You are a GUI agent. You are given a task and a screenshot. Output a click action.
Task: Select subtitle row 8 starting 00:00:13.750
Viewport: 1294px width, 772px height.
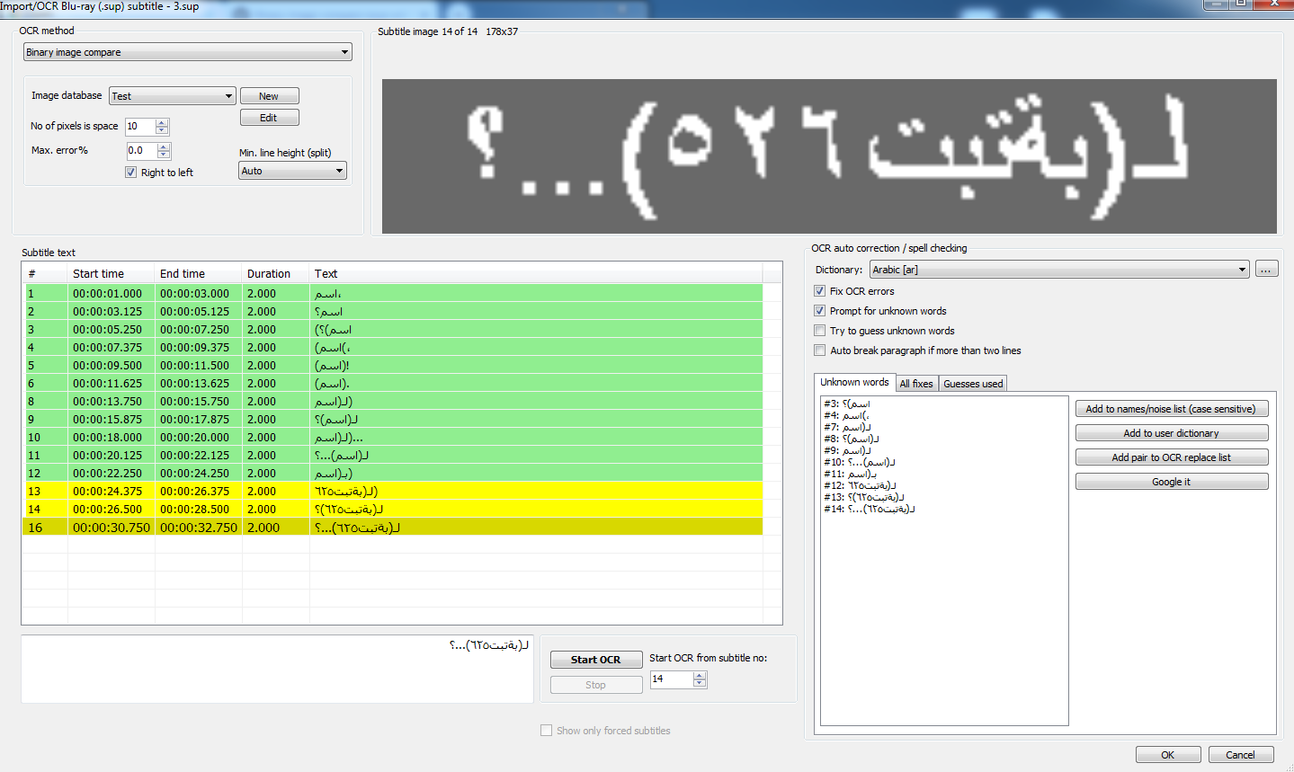pyautogui.click(x=392, y=401)
